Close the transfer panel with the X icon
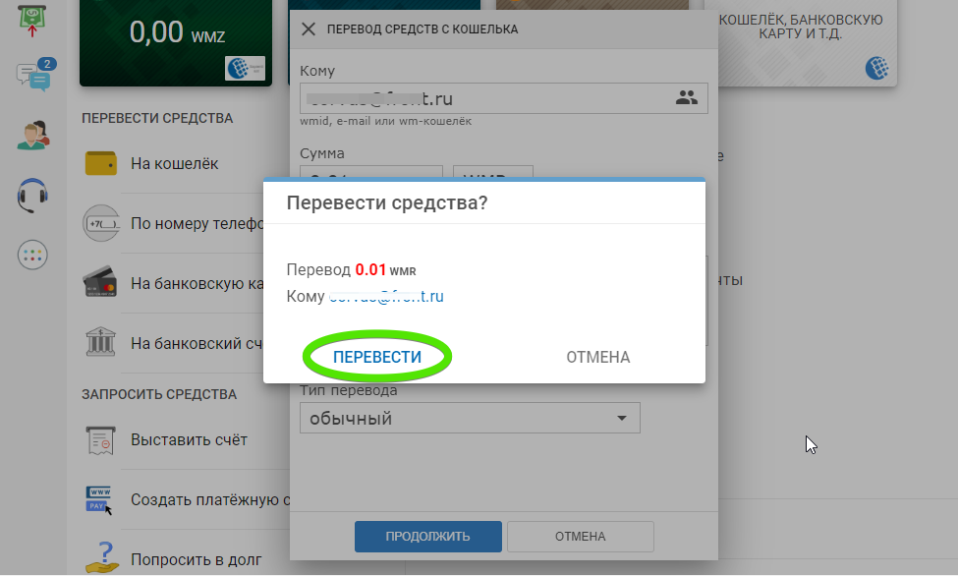Screen dimensions: 958x576 pyautogui.click(x=309, y=29)
